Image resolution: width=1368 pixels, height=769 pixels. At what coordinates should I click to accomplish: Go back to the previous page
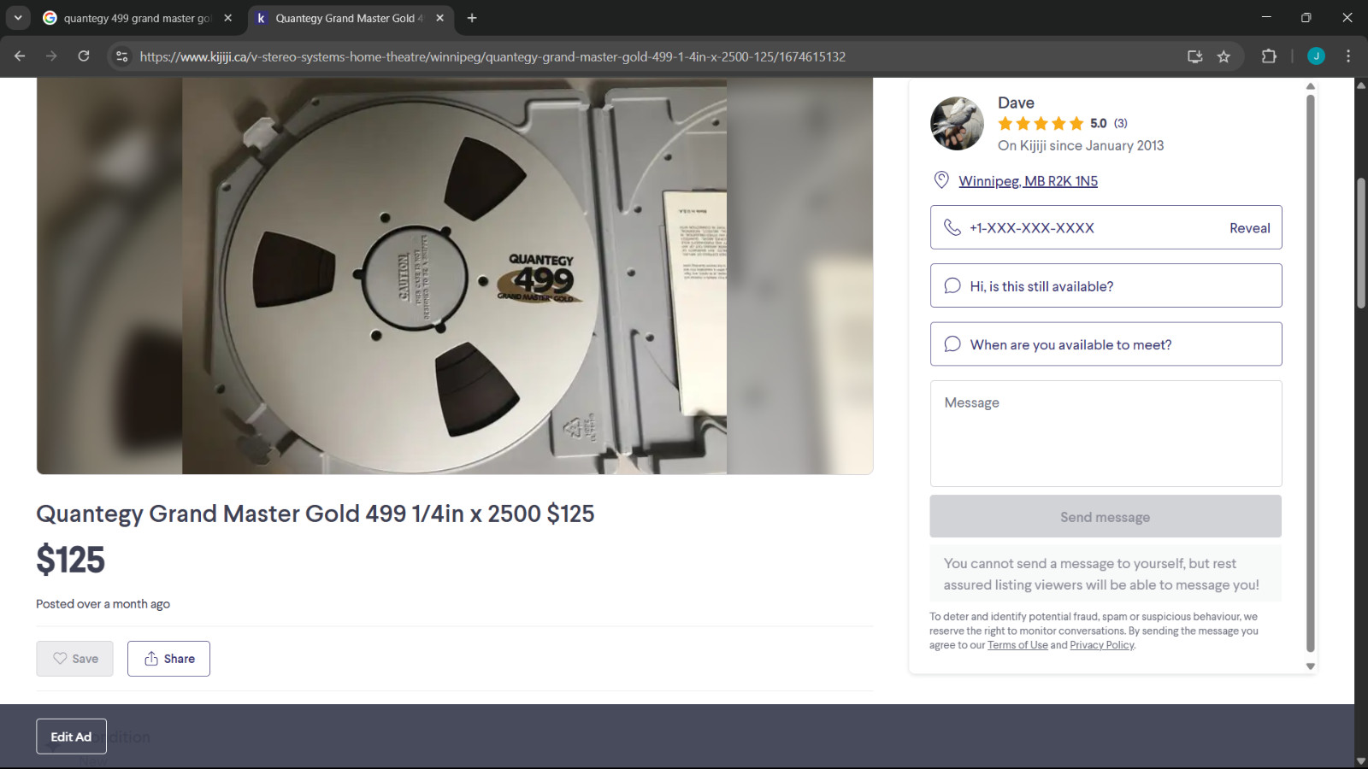point(20,56)
